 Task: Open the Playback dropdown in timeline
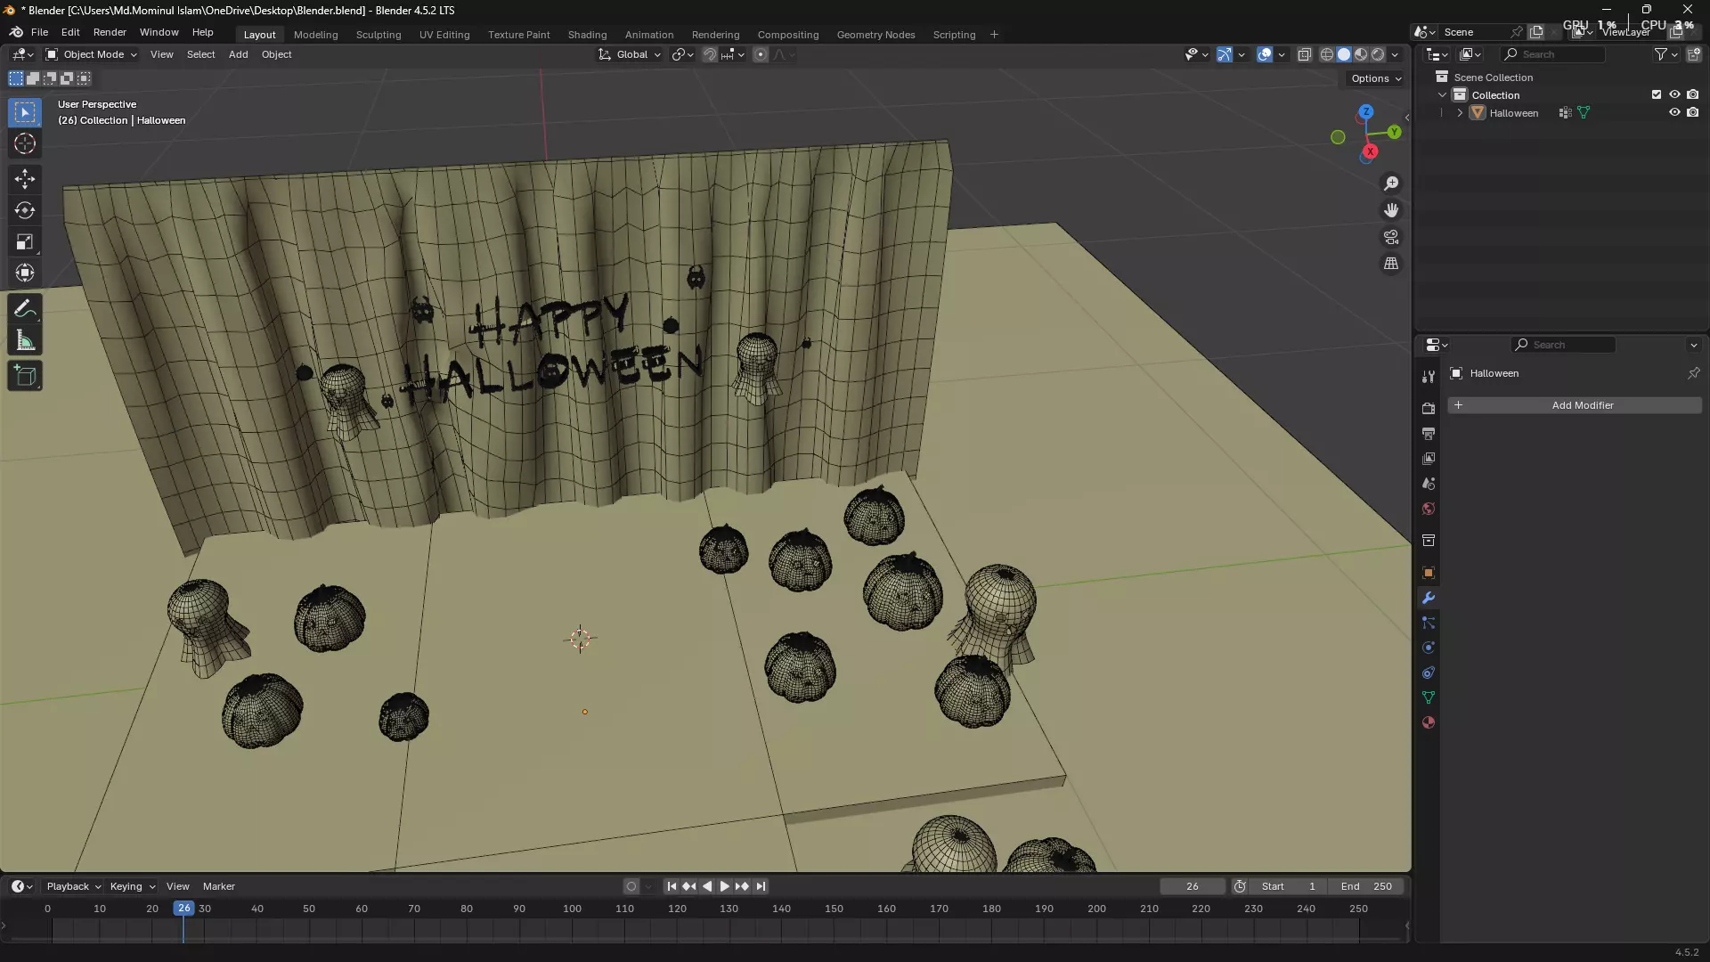(x=73, y=886)
